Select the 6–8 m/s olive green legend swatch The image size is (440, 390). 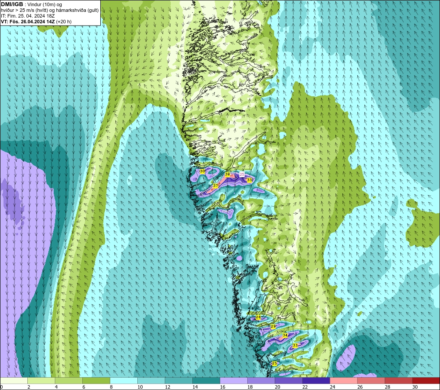[96, 380]
